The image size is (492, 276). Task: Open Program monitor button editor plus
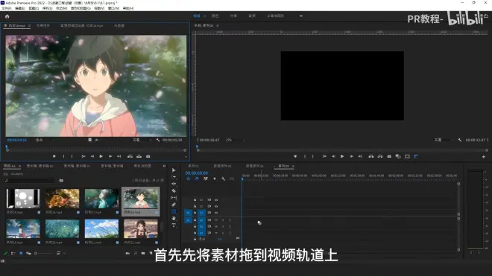[484, 157]
